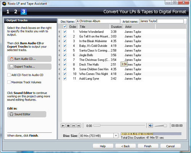Uncheck track 8 Deck The Halls checkbox
191x153 pixels.
click(65, 64)
